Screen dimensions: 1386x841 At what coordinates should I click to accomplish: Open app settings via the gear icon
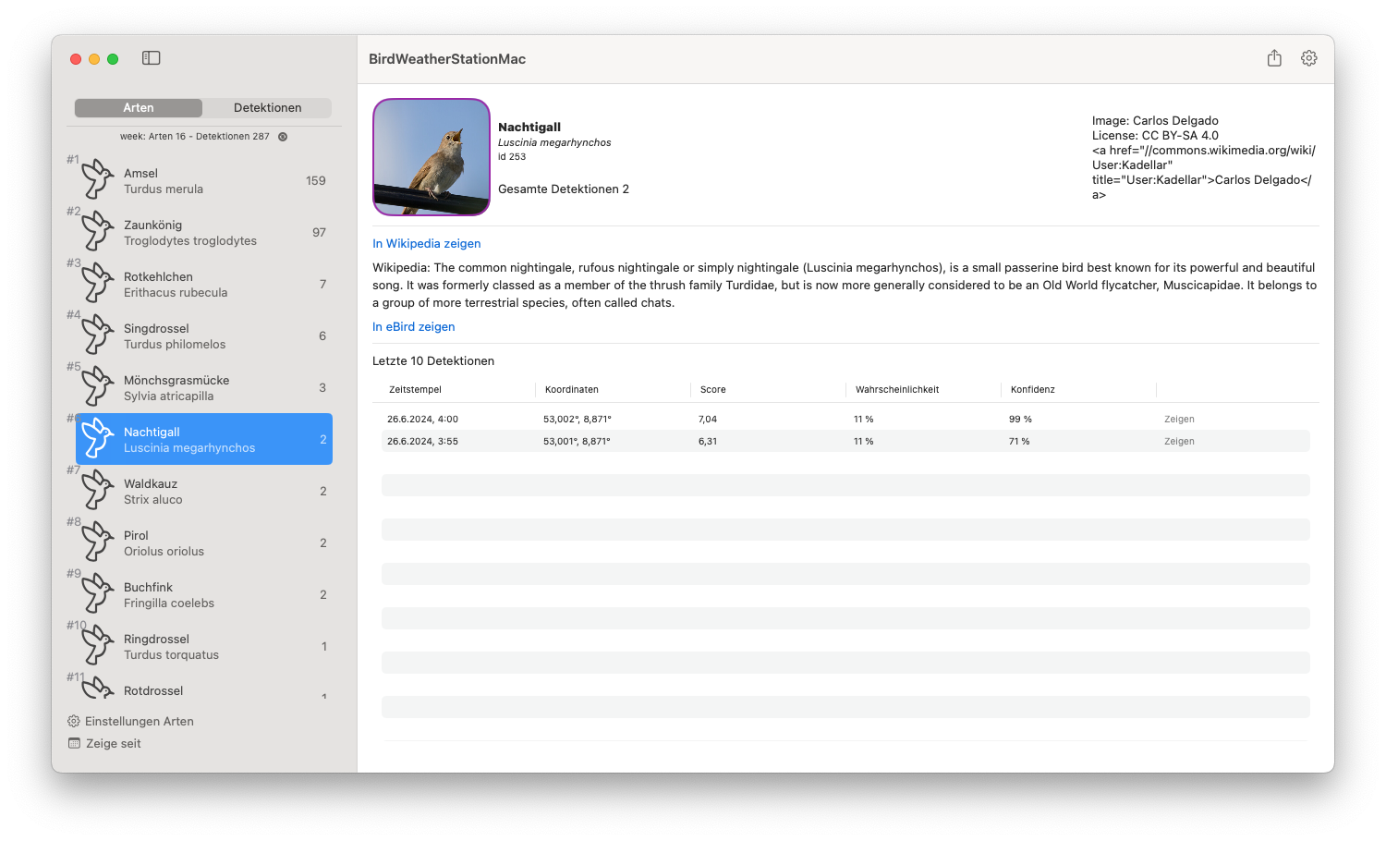pyautogui.click(x=1308, y=57)
